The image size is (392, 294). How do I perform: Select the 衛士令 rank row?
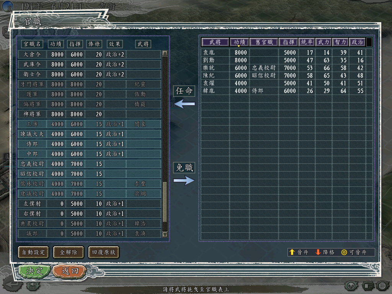click(x=89, y=74)
